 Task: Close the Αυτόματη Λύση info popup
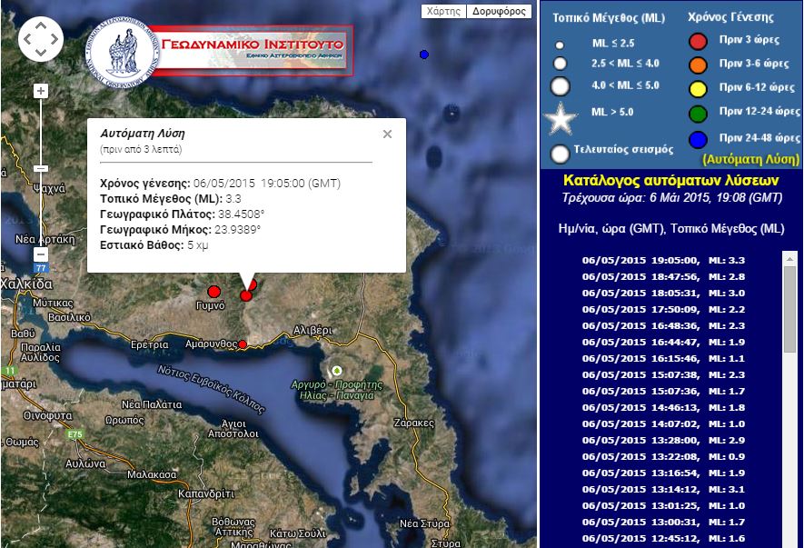(x=387, y=134)
